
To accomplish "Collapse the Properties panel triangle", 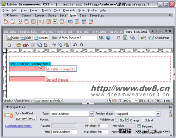I will (7, 107).
